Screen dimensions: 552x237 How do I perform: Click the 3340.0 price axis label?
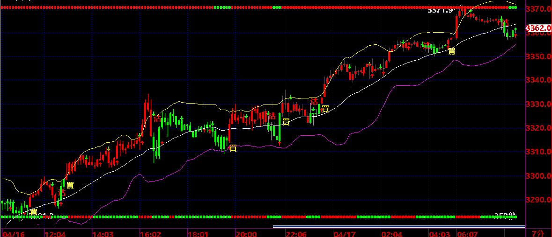pos(538,80)
